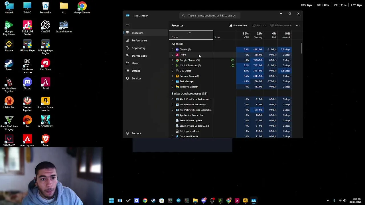This screenshot has height=205, width=365.
Task: Show hidden system tray icons
Action: (x=328, y=200)
